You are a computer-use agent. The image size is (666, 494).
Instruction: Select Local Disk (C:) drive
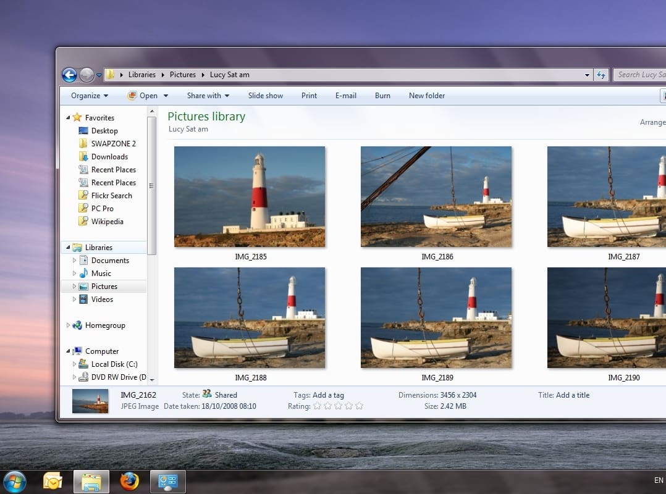114,364
